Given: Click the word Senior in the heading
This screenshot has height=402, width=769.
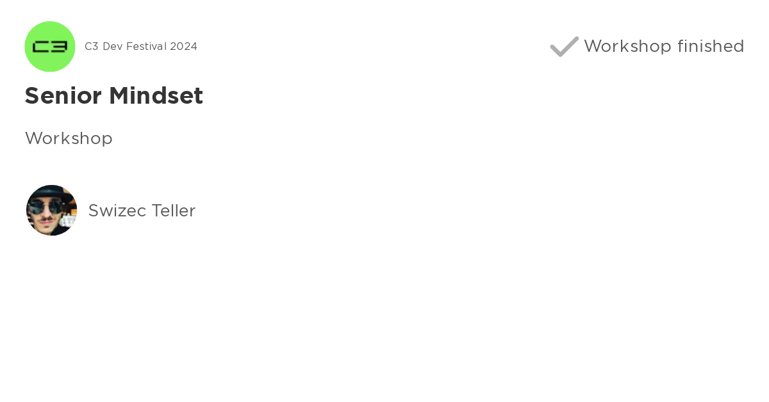Looking at the screenshot, I should coord(63,96).
